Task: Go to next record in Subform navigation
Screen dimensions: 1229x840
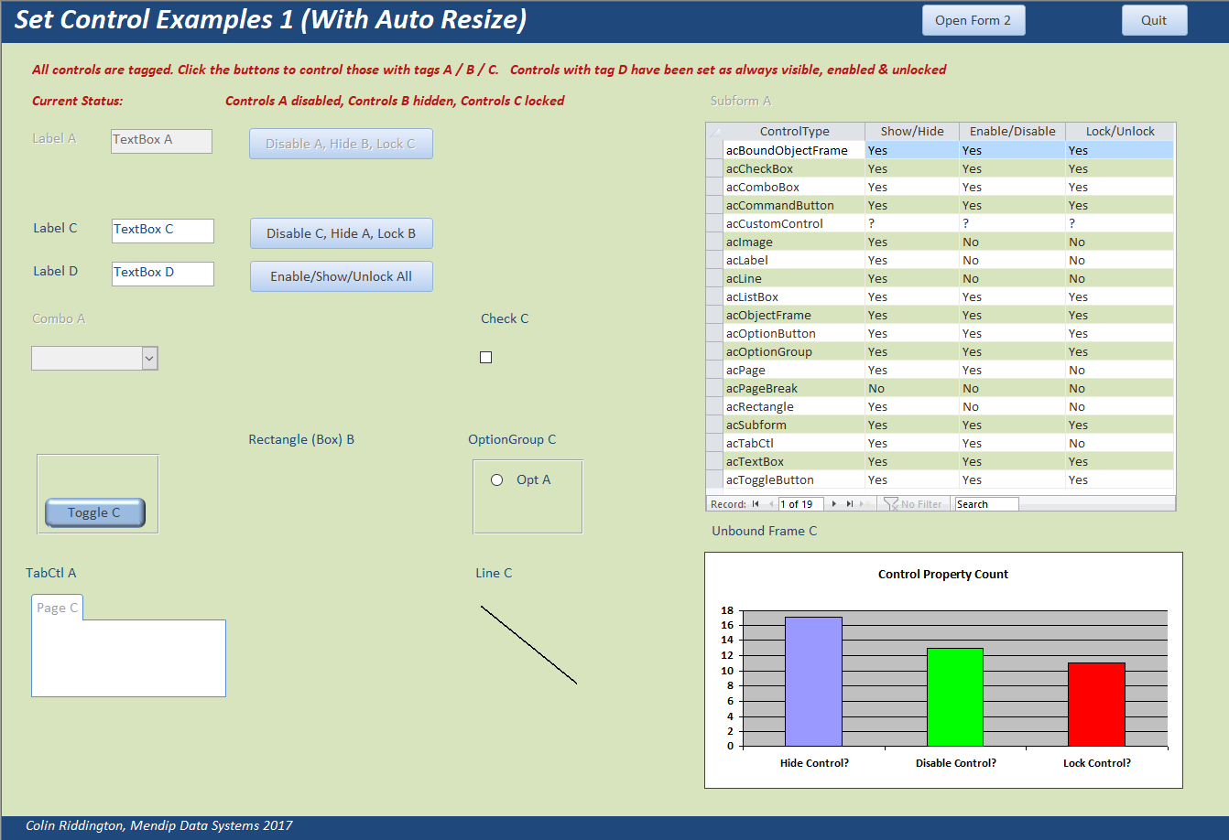Action: coord(834,504)
